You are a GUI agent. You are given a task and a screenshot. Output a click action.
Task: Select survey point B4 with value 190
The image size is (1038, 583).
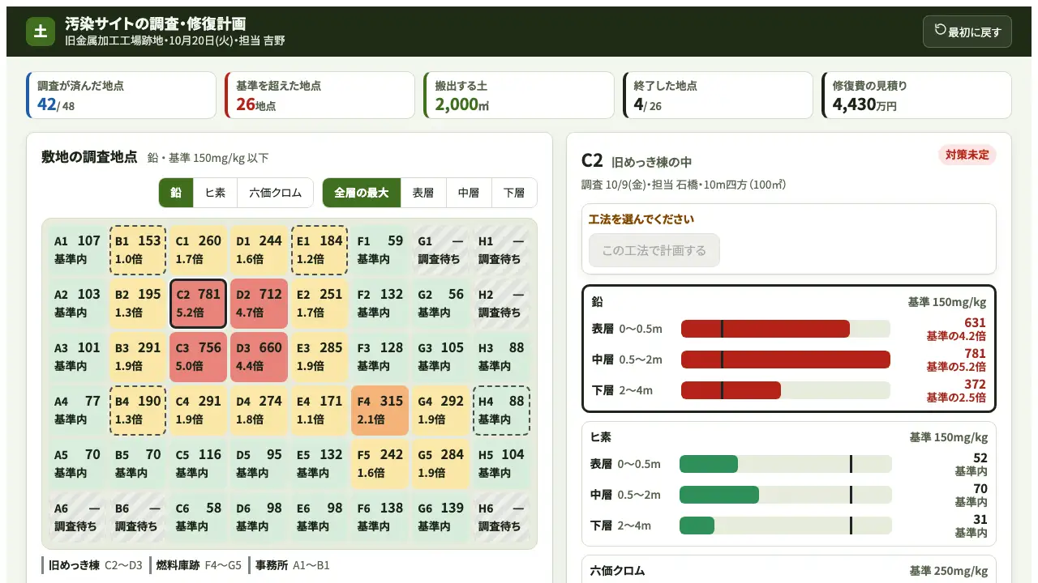pyautogui.click(x=138, y=411)
